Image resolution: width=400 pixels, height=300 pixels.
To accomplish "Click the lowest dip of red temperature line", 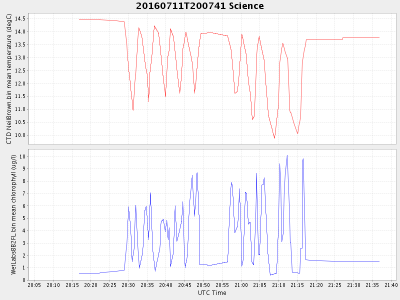I will [x=274, y=138].
